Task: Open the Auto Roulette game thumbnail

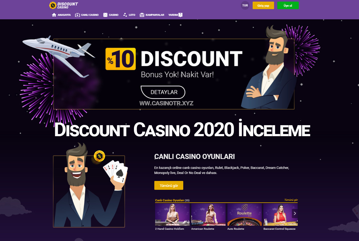Action: click(x=245, y=215)
